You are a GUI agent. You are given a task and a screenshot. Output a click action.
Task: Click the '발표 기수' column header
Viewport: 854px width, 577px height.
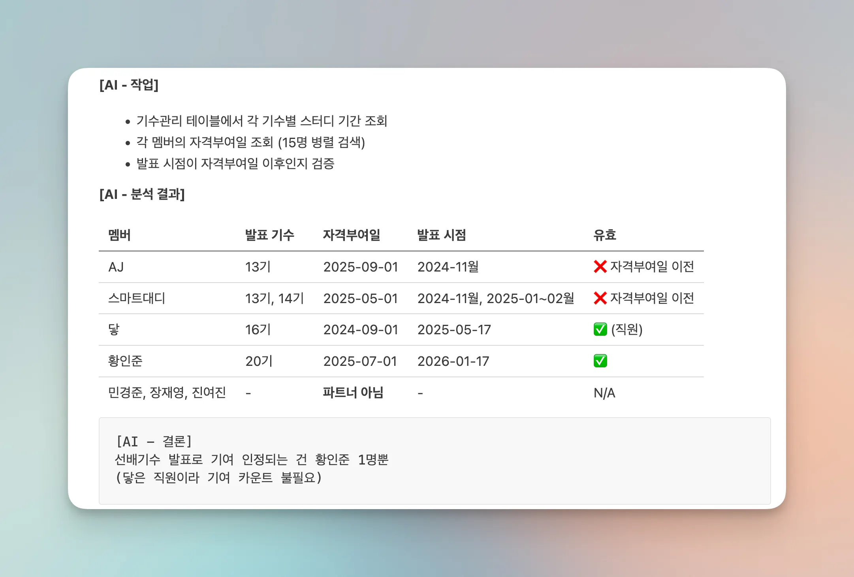click(x=269, y=235)
